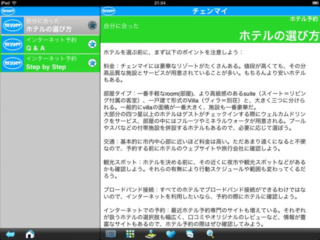Open favorites heart icon
Viewport: 320px width, 240px height.
(170, 234)
